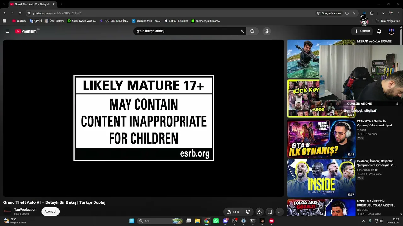Open the terminal app in taskbar
Image resolution: width=403 pixels, height=226 pixels.
coord(253,221)
